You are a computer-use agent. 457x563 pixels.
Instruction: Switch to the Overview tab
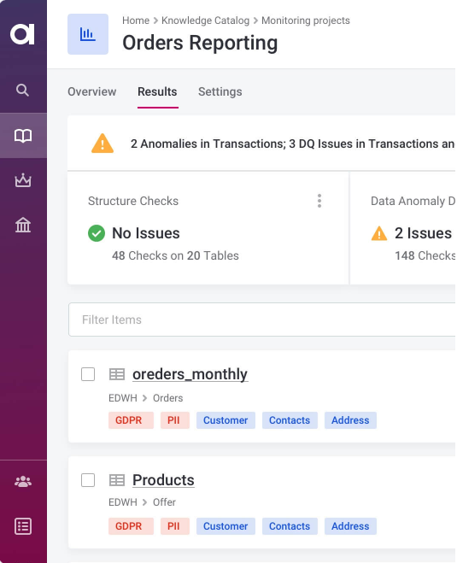(92, 92)
